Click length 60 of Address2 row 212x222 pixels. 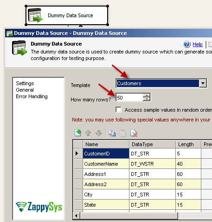tap(188, 184)
